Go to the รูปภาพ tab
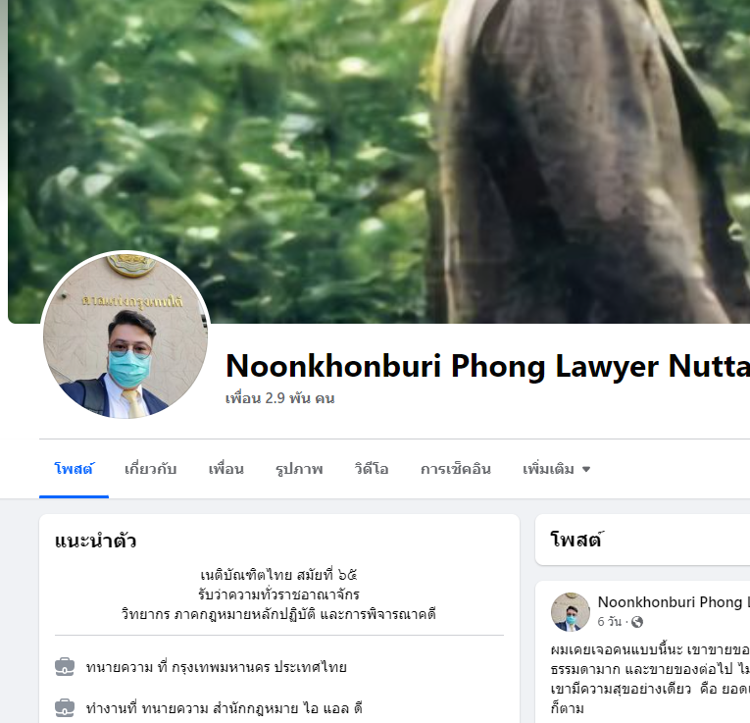Viewport: 750px width, 723px height. coord(299,469)
